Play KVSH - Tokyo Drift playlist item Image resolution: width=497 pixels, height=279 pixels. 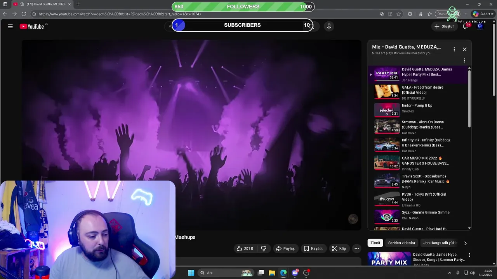coord(418,200)
